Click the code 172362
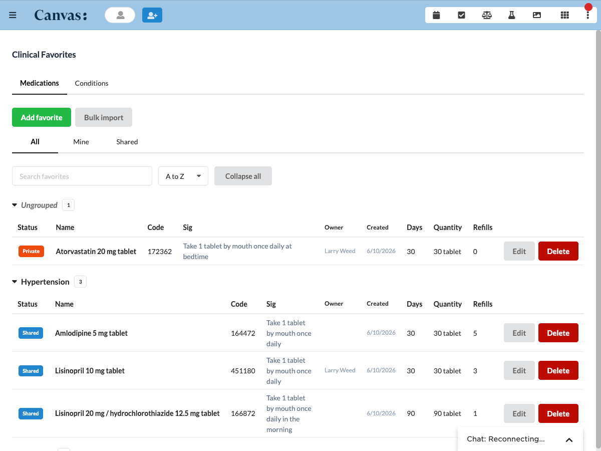601x451 pixels. (x=160, y=252)
